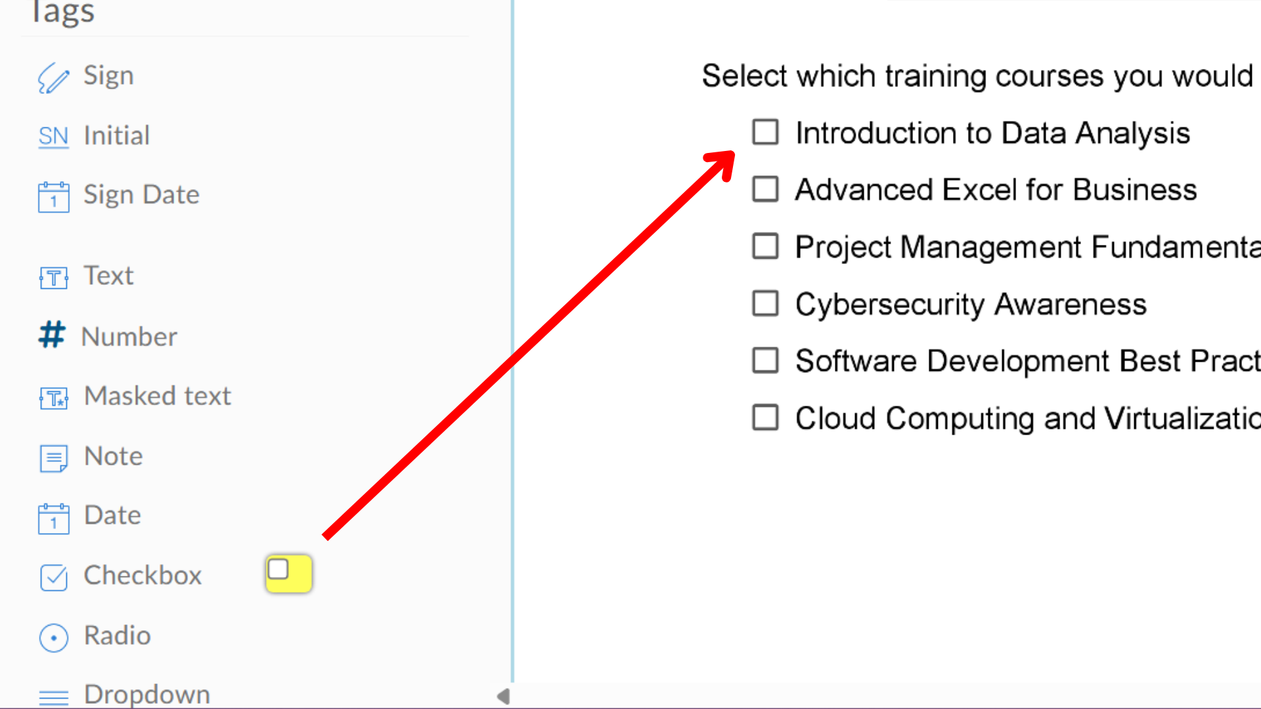Enable the Advanced Excel for Business checkbox
Viewport: 1261px width, 709px height.
(765, 189)
